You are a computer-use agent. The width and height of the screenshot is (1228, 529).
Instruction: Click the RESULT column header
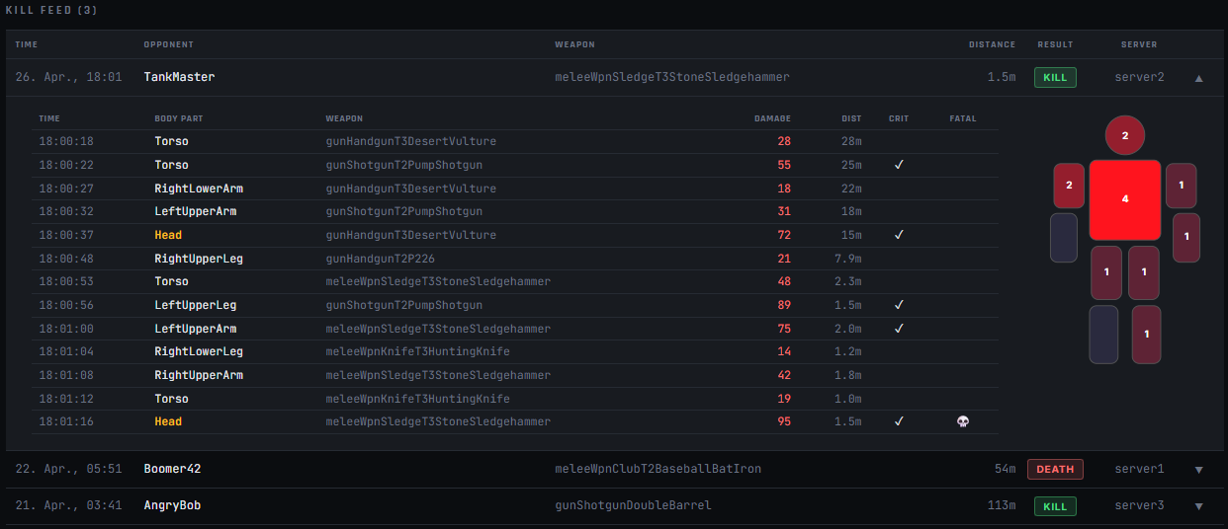(x=1055, y=44)
